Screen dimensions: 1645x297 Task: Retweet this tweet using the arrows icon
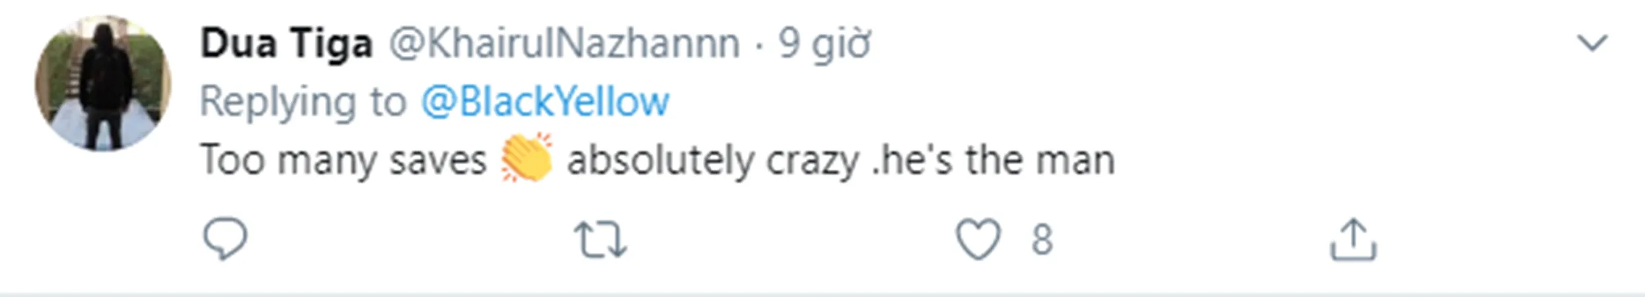point(600,240)
